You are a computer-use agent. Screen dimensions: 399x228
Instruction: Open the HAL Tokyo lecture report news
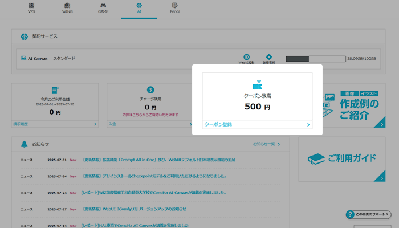point(135,226)
